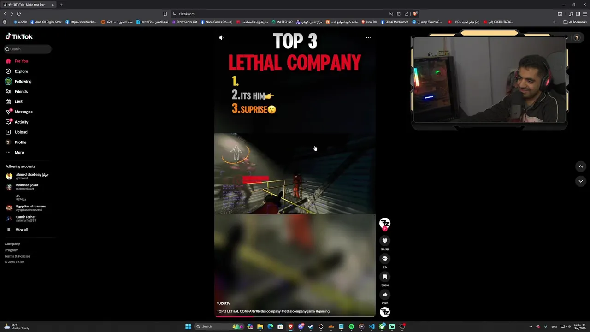Open the weather widget on the taskbar
Image resolution: width=590 pixels, height=332 pixels.
[17, 326]
